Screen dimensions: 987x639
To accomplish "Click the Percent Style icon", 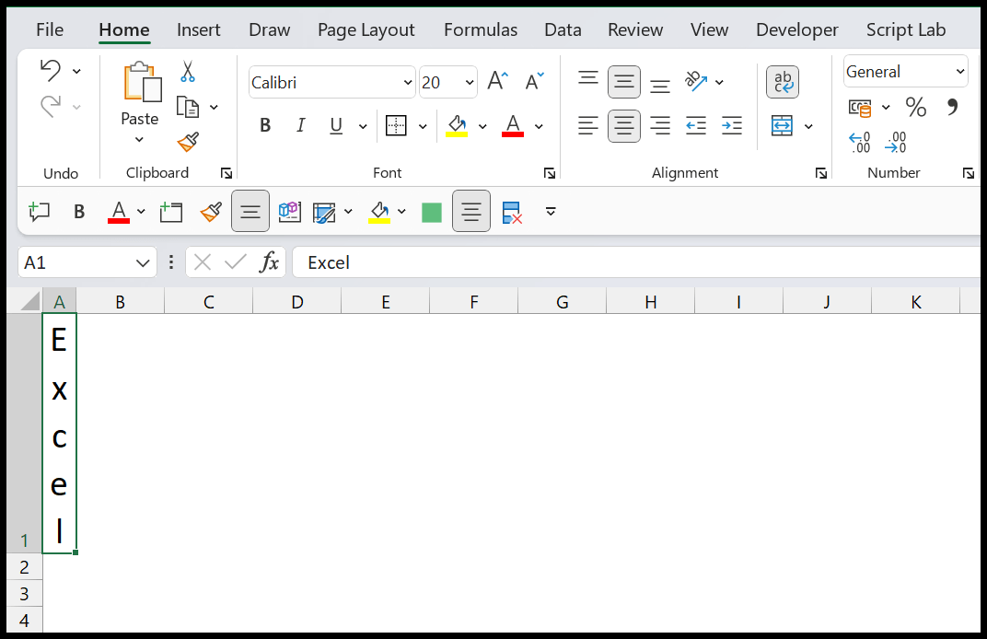I will tap(916, 108).
